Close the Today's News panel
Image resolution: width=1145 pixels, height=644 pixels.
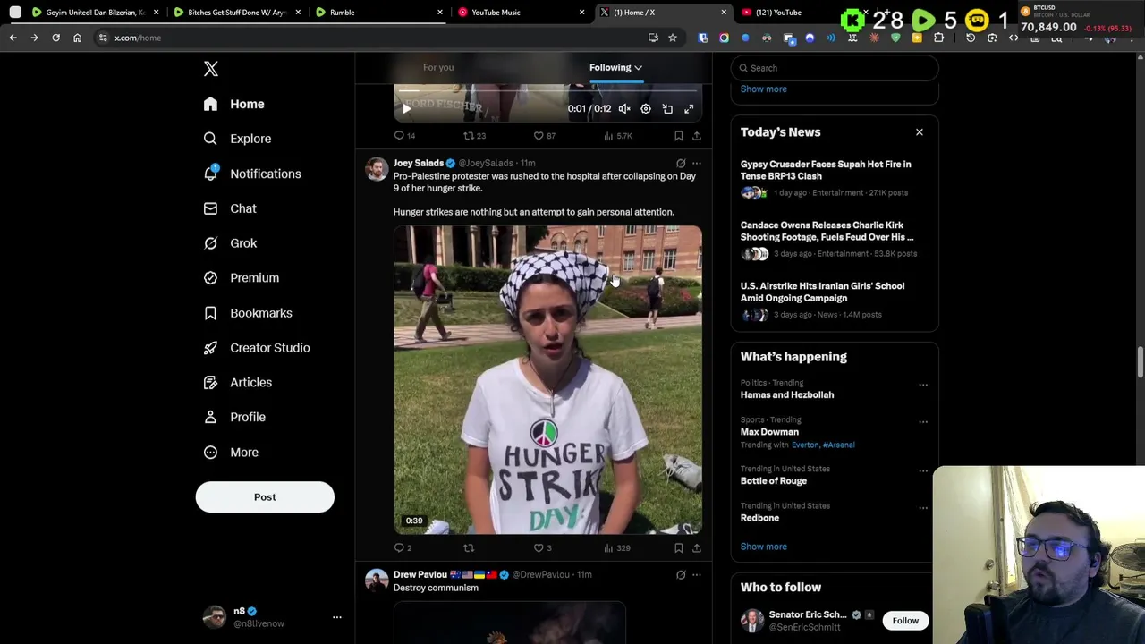click(x=919, y=132)
